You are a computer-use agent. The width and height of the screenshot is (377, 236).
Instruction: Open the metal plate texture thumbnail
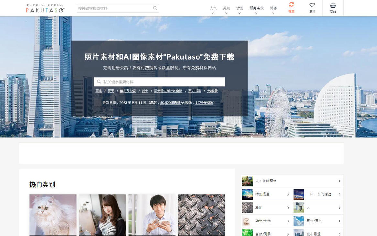201,215
